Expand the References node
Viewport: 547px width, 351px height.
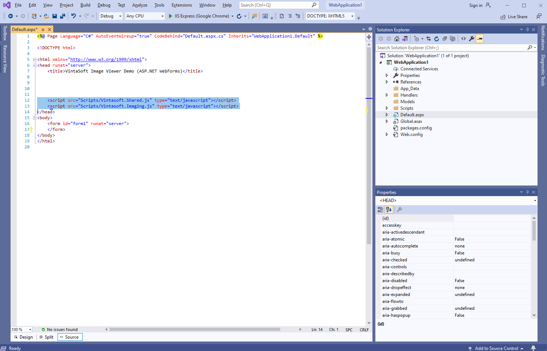(x=387, y=82)
